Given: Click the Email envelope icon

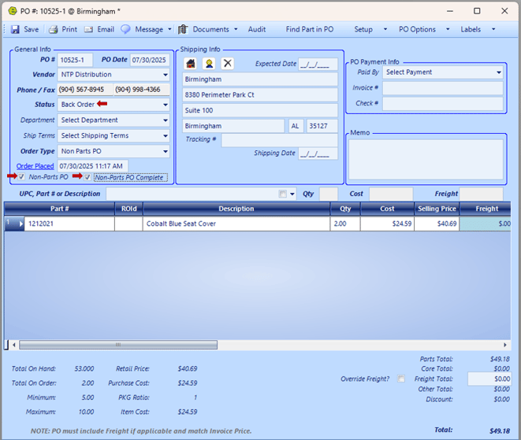Looking at the screenshot, I should pos(88,30).
